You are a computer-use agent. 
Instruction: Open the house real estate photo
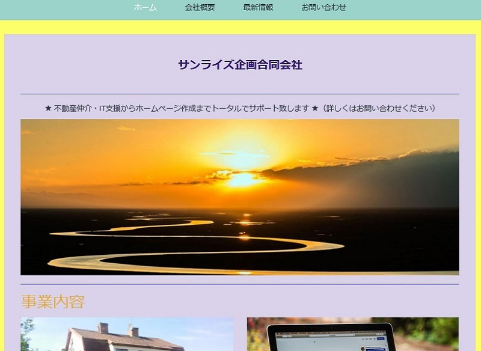coord(127,334)
